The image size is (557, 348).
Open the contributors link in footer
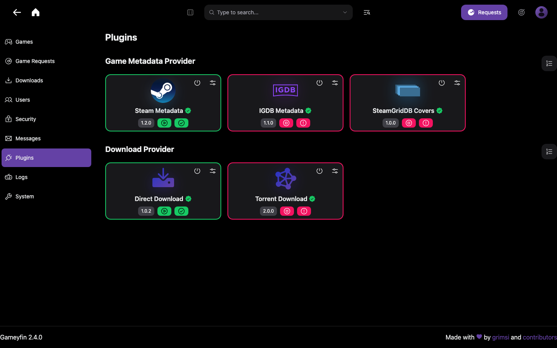point(540,337)
